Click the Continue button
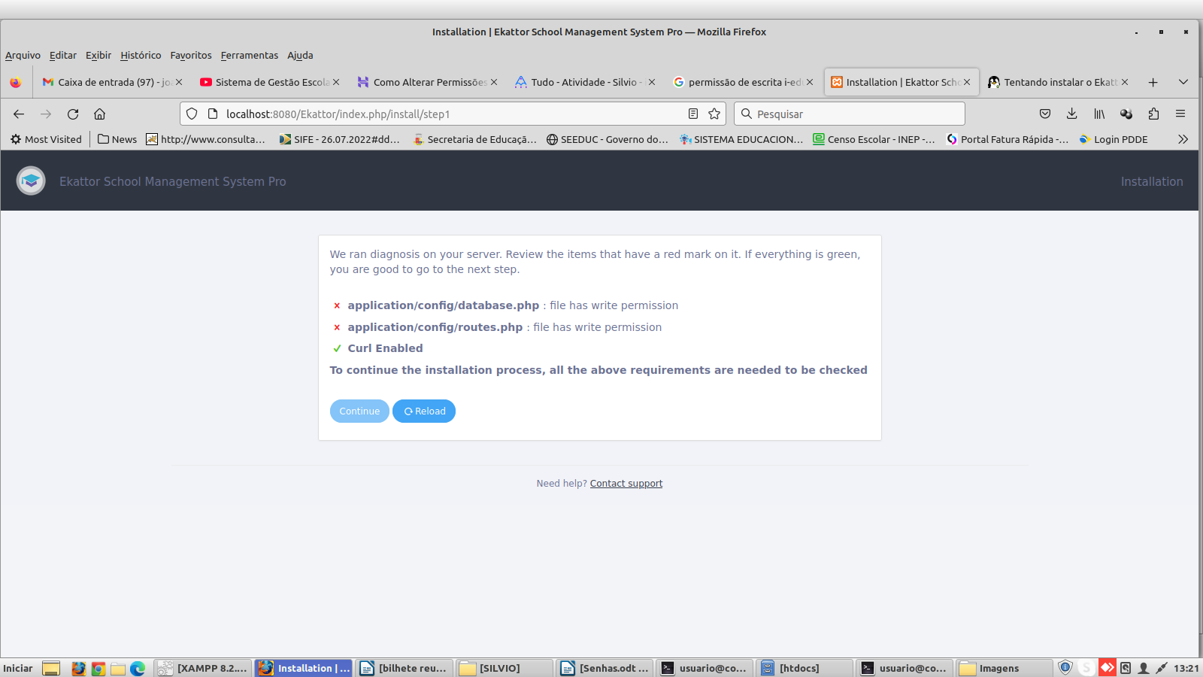 point(359,411)
